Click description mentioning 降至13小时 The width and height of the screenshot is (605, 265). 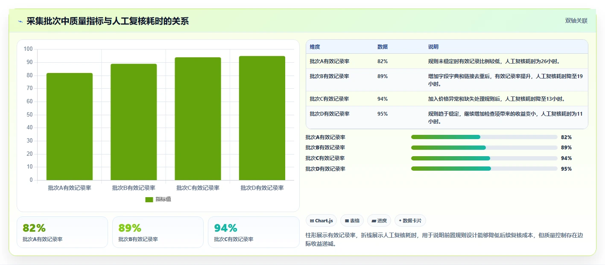coord(497,99)
